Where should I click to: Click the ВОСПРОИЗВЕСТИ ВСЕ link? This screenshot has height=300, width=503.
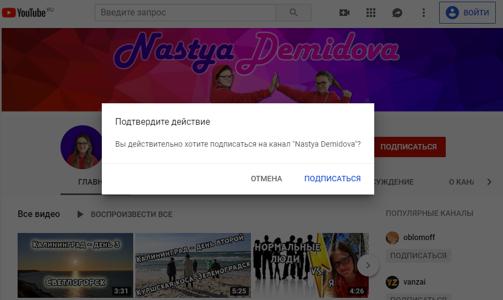point(132,214)
